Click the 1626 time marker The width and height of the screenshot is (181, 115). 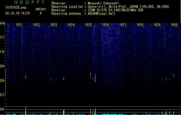coord(105,25)
